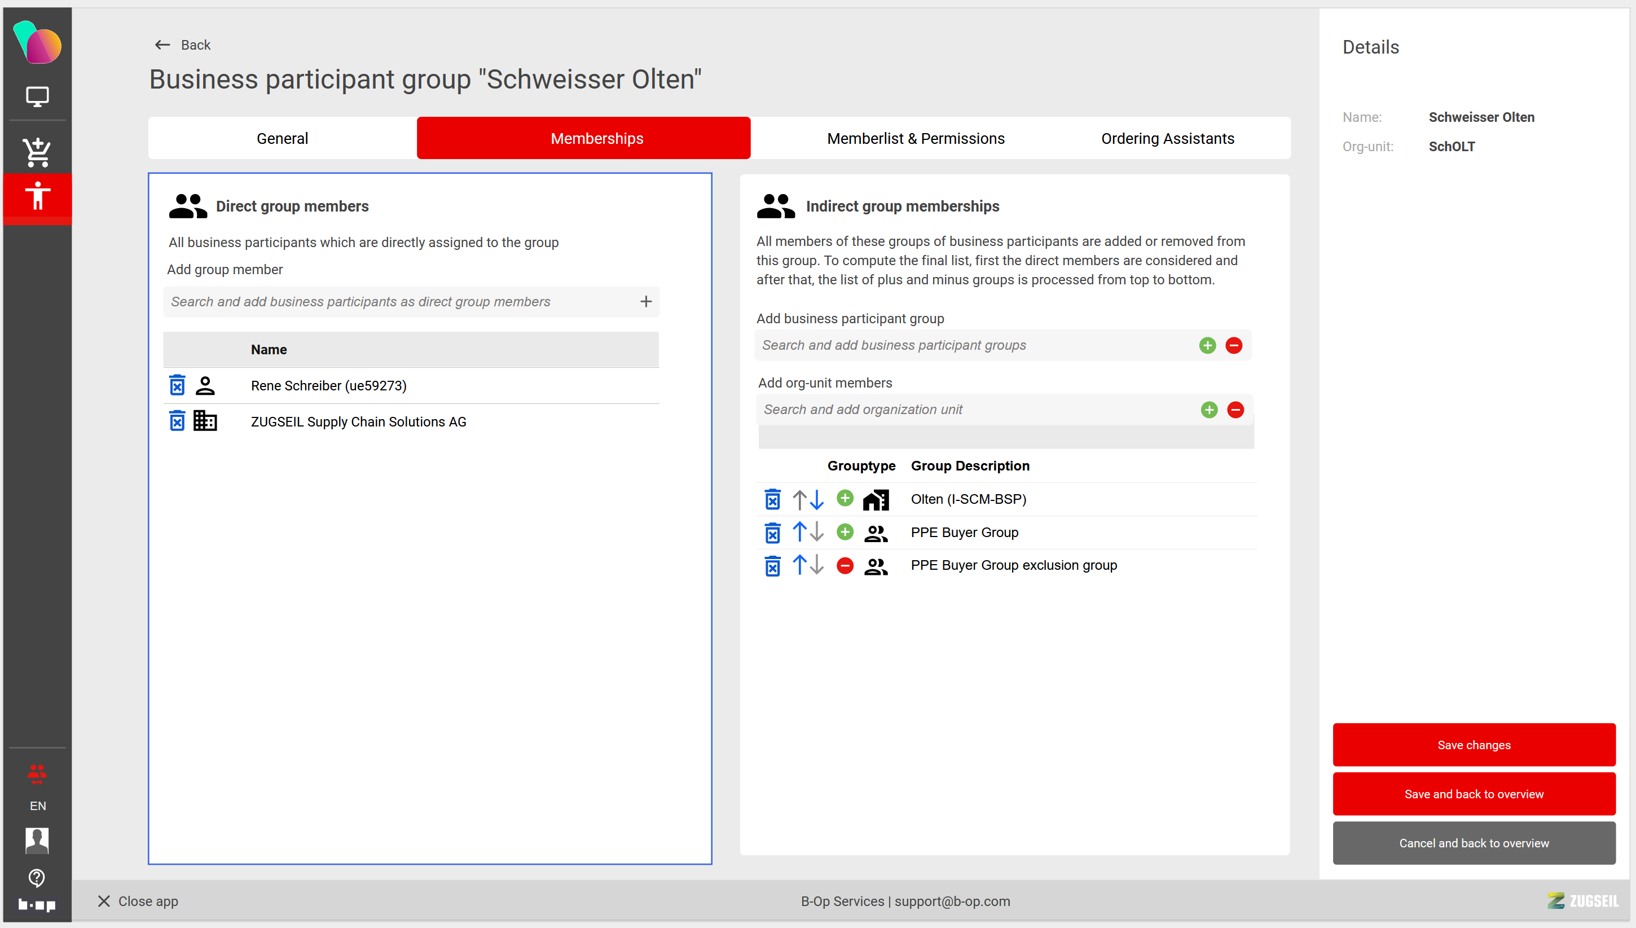This screenshot has width=1636, height=928.
Task: Open the help question mark icon
Action: [37, 878]
